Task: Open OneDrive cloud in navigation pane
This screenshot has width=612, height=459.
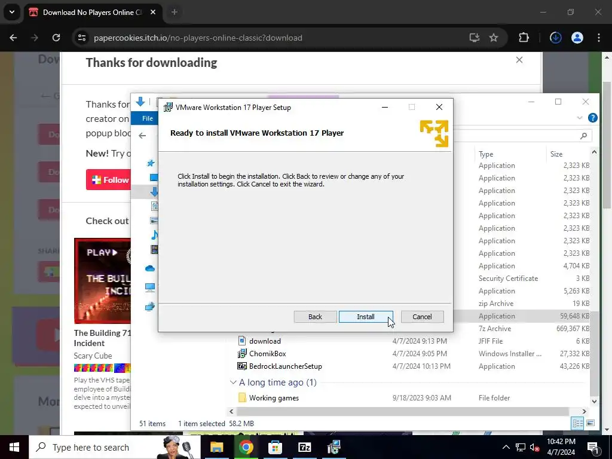Action: point(150,268)
